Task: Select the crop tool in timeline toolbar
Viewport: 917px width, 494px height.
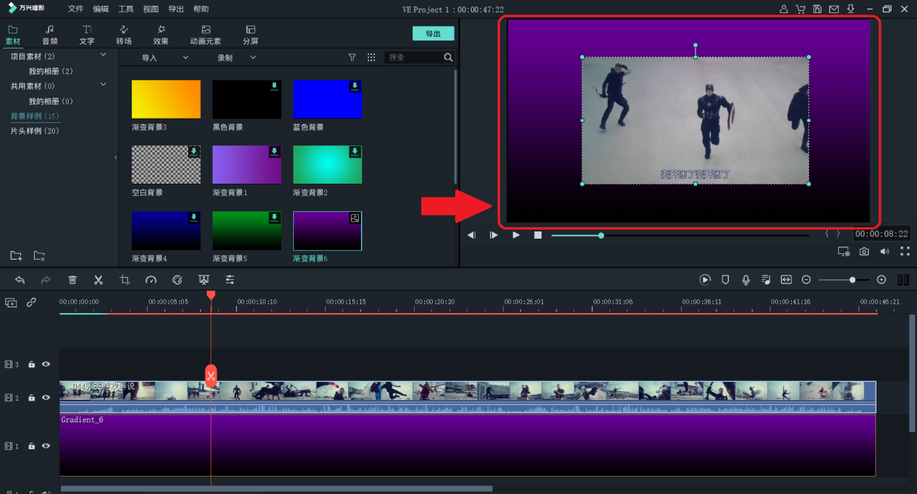Action: pyautogui.click(x=124, y=280)
